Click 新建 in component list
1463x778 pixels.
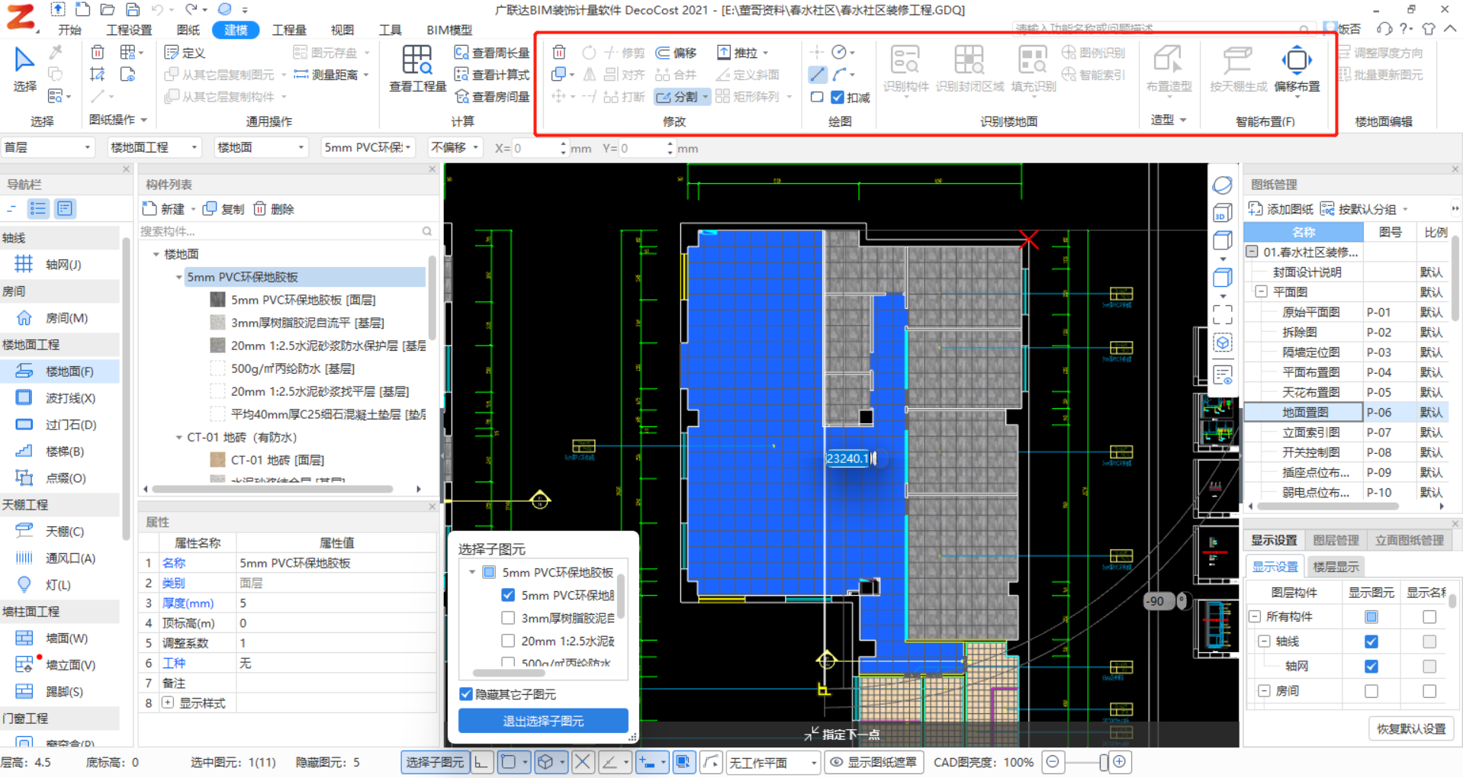tap(164, 209)
